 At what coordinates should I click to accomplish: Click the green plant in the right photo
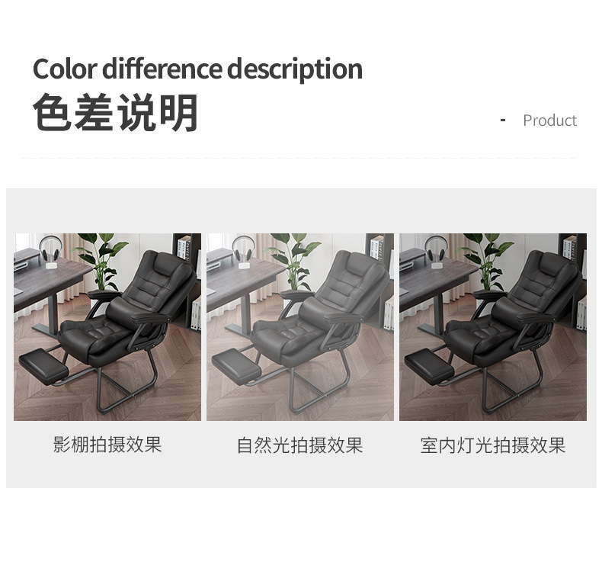[x=486, y=262]
